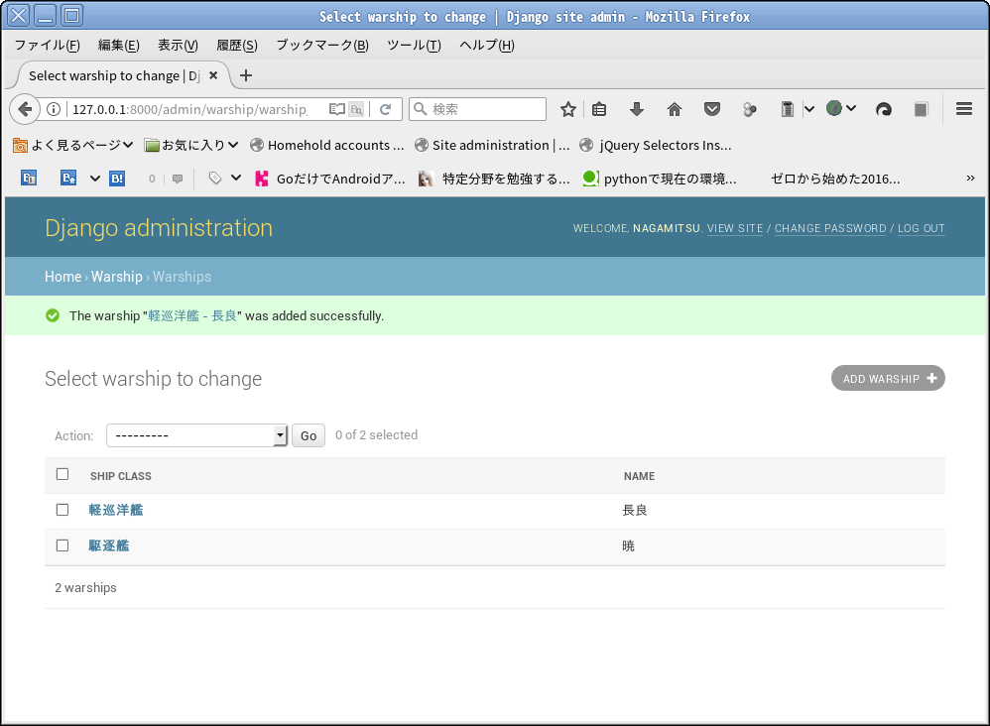
Task: Open dropdown next to second bookmarks-toolbar icon
Action: click(94, 179)
